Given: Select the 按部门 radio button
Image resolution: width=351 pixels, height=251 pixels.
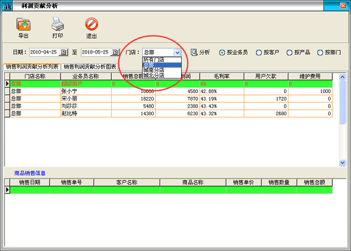Looking at the screenshot, I should pos(320,53).
